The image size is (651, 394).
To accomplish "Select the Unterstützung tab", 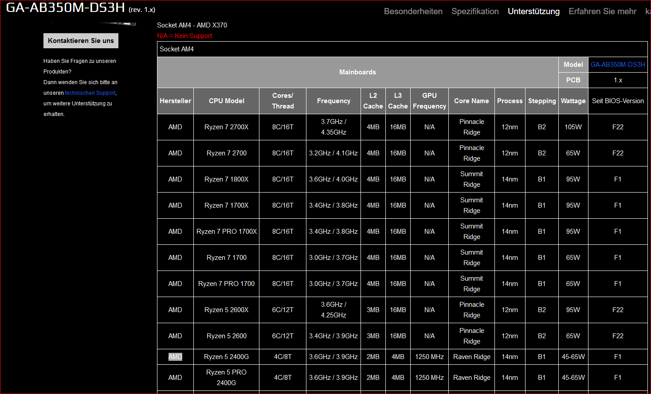I will coord(533,12).
